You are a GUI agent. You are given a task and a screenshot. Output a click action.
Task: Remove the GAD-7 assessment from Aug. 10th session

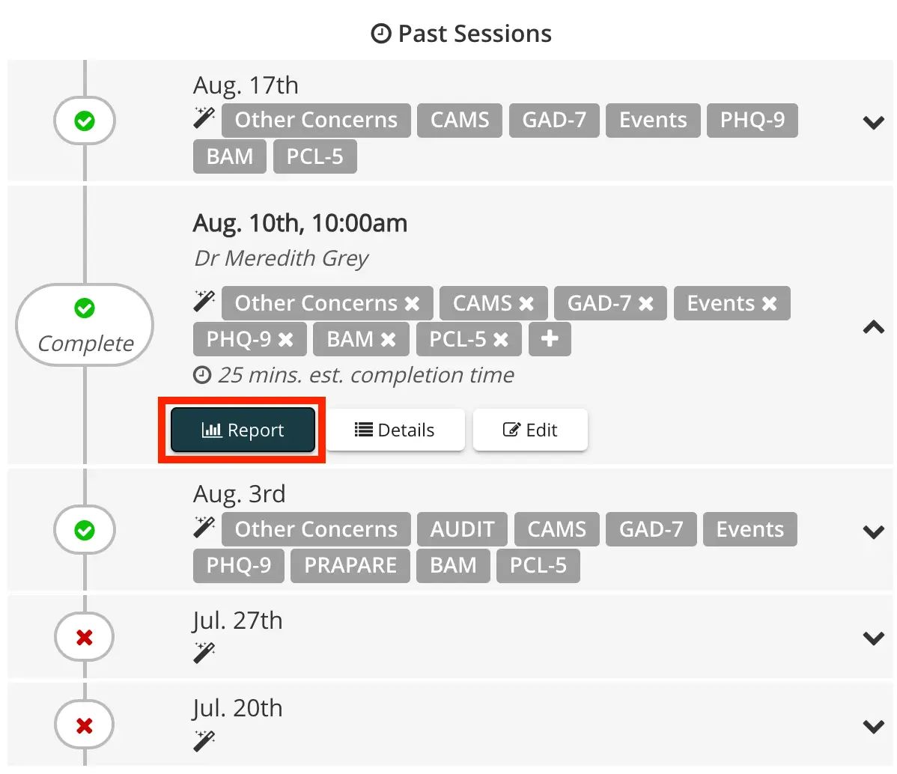645,303
